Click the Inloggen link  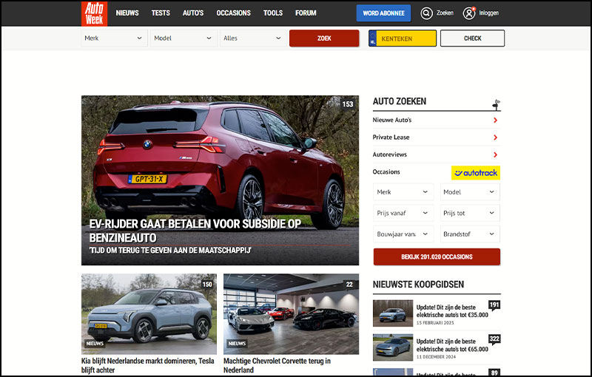pyautogui.click(x=489, y=13)
